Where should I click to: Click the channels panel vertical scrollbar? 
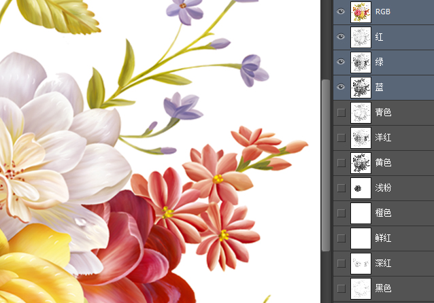326,165
